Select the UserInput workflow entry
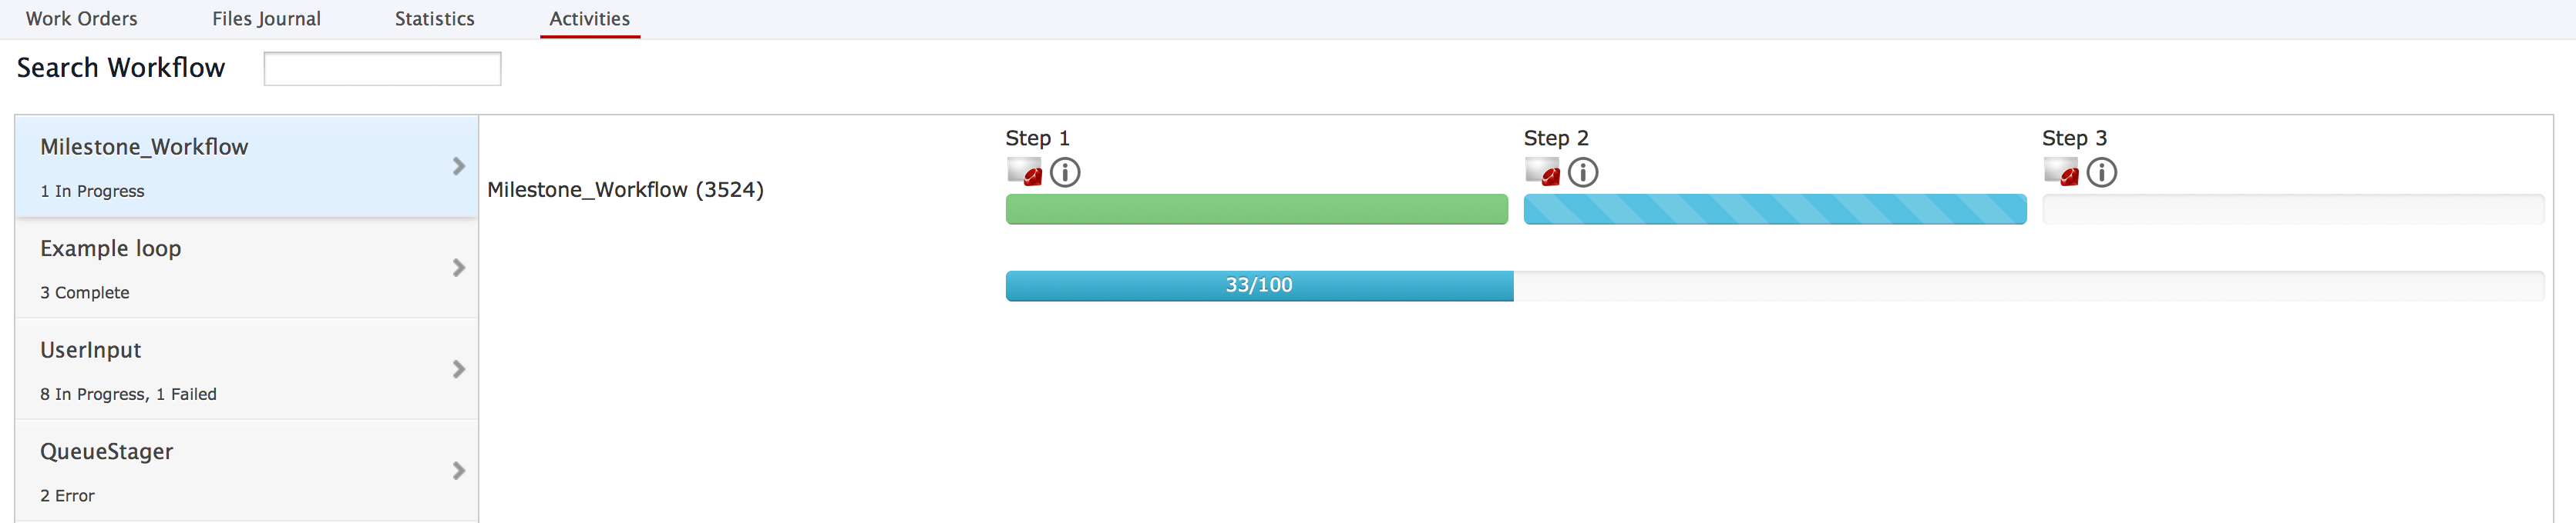This screenshot has height=523, width=2576. [x=246, y=369]
